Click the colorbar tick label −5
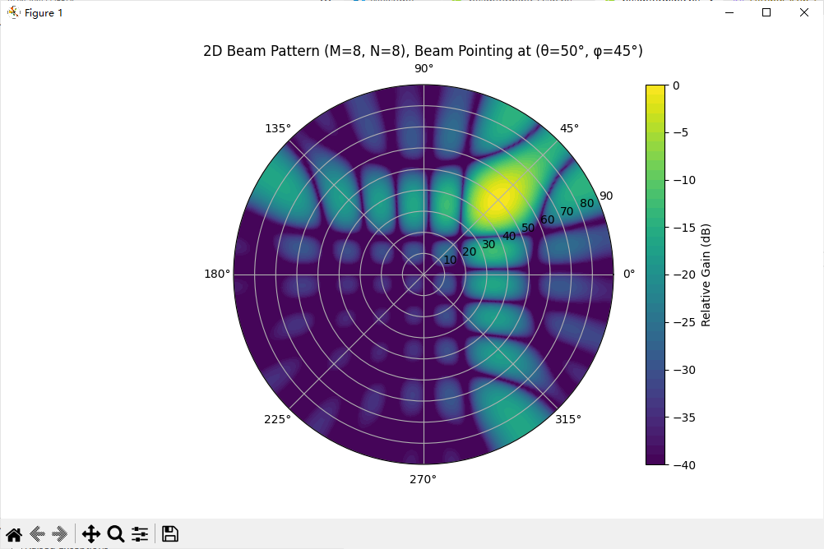Image resolution: width=824 pixels, height=549 pixels. coord(681,132)
